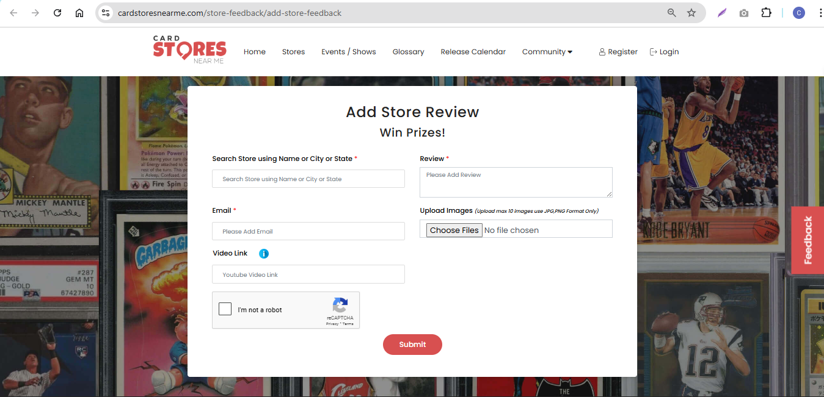Click the Search Store input field
824x397 pixels.
[308, 179]
